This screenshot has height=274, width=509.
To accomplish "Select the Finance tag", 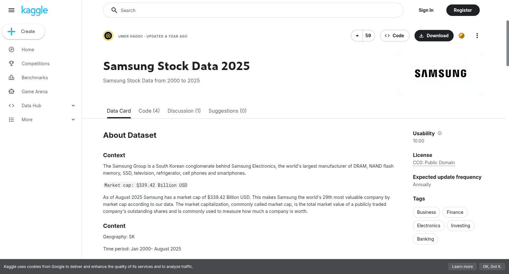I will click(455, 212).
